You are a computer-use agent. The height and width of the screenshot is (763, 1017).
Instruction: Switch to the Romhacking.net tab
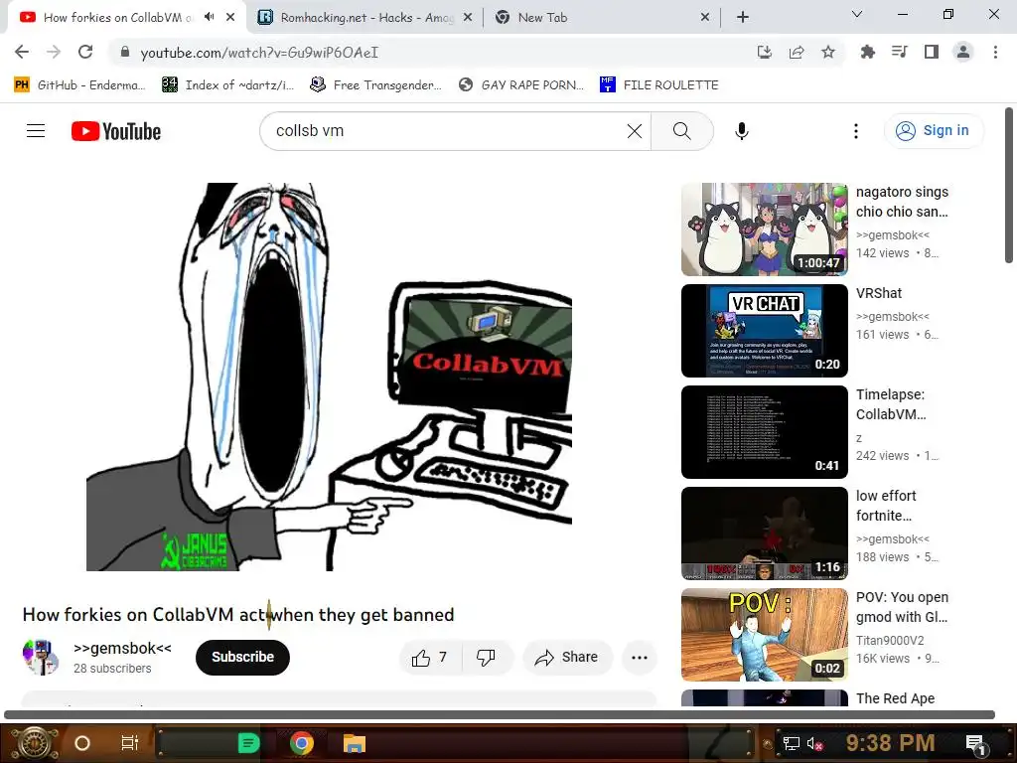point(365,18)
